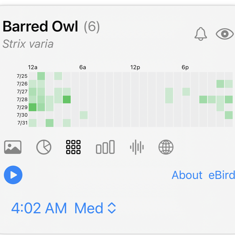Open the 4:02 AM Med detection dropdown
235x235 pixels.
click(63, 208)
